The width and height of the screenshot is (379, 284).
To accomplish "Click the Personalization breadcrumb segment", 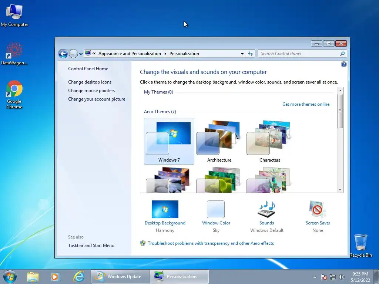I will tap(184, 54).
